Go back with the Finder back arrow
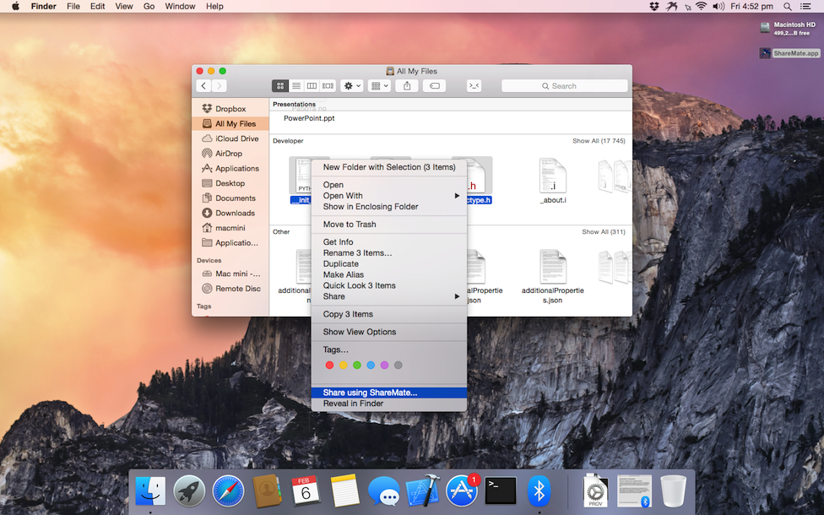 (x=204, y=85)
